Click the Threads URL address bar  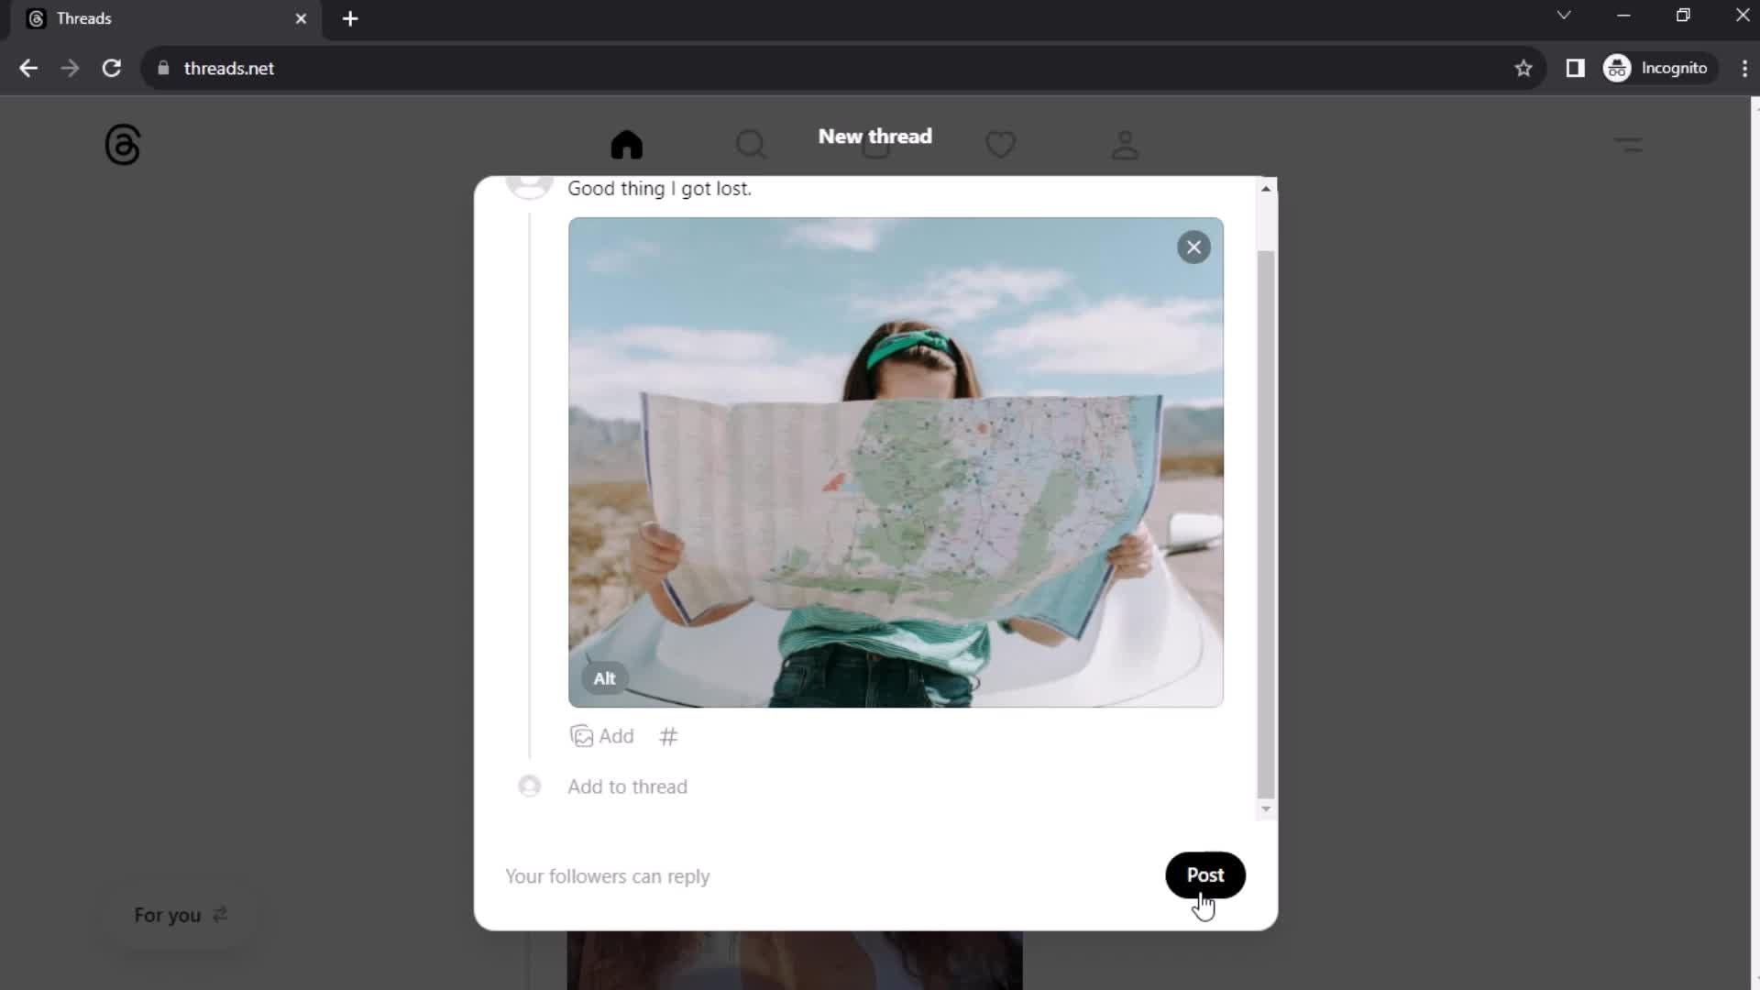point(230,68)
